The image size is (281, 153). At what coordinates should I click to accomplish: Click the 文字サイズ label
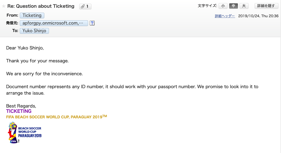[x=207, y=6]
